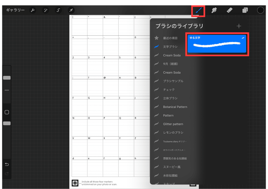Activate the Transform arrow tool
The image size is (268, 189).
(71, 10)
